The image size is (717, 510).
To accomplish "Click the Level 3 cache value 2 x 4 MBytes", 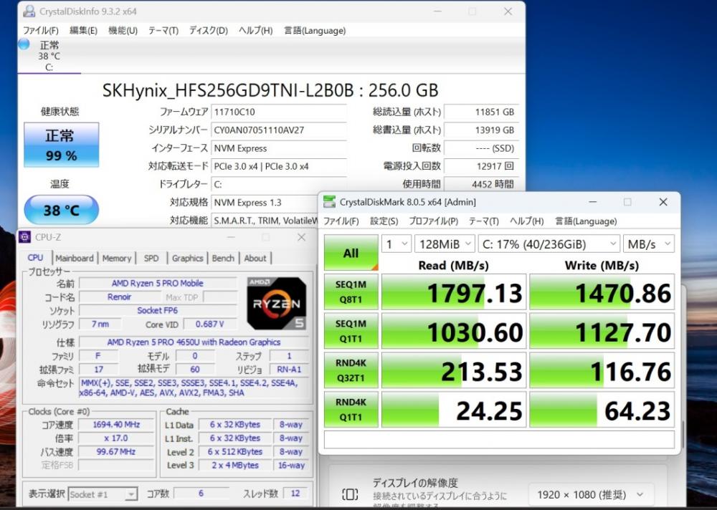I will point(235,465).
